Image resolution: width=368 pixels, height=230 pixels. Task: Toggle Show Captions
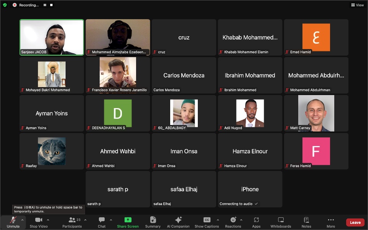(x=207, y=222)
